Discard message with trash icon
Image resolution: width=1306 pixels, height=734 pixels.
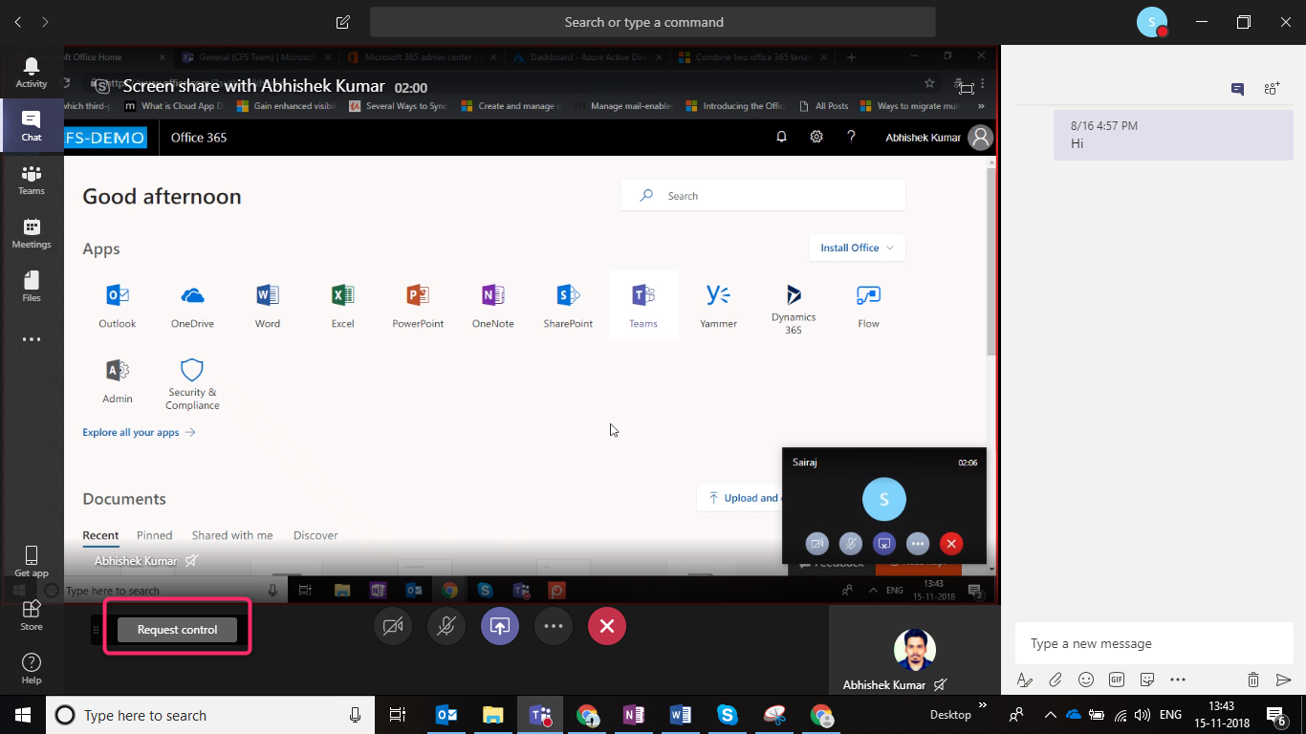pyautogui.click(x=1253, y=680)
